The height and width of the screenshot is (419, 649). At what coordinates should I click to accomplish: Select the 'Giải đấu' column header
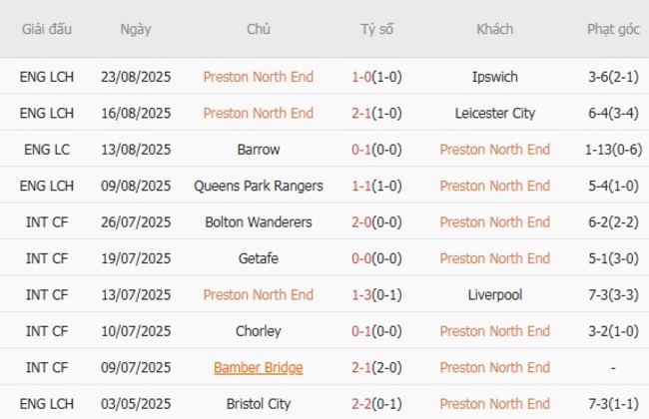(47, 29)
